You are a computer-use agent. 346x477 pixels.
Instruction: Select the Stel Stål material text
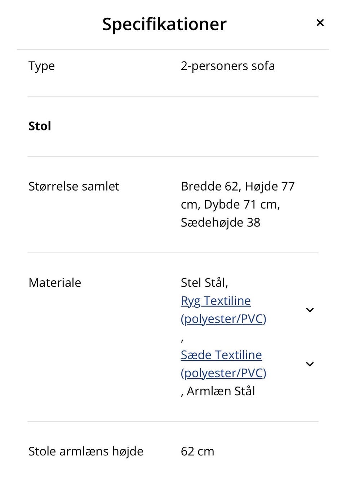[204, 282]
